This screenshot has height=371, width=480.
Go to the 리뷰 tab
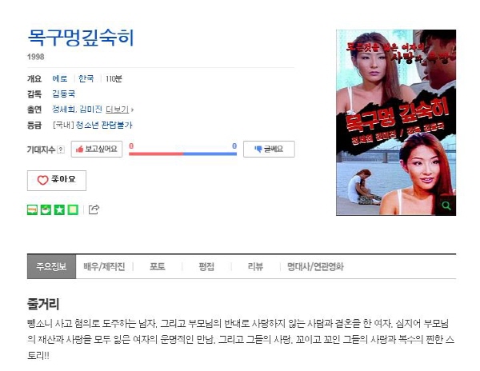pyautogui.click(x=255, y=267)
